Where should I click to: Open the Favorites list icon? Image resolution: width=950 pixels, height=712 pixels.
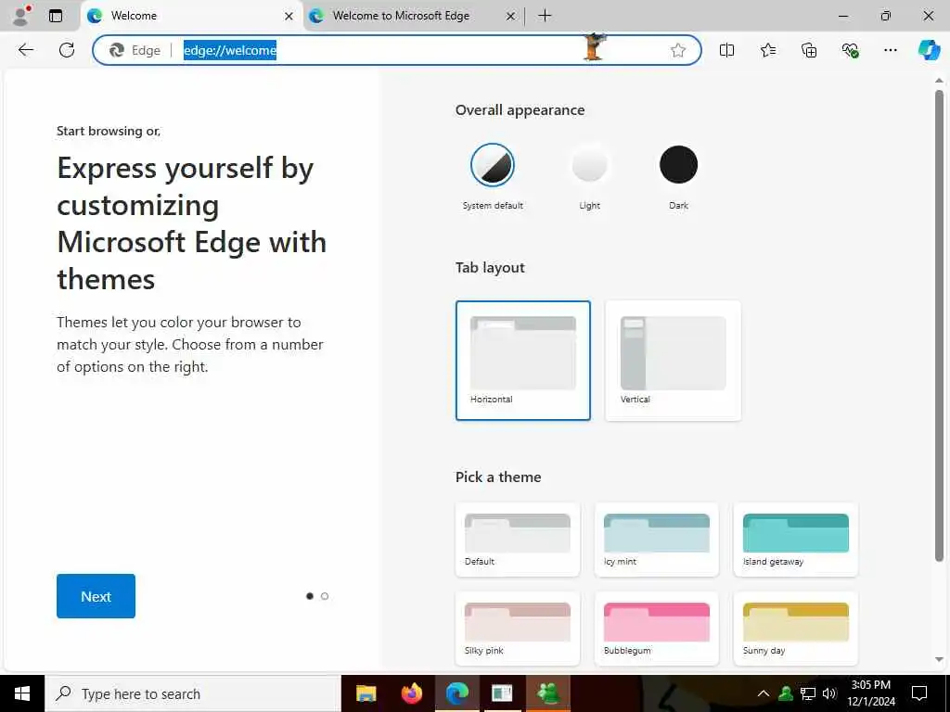click(767, 50)
